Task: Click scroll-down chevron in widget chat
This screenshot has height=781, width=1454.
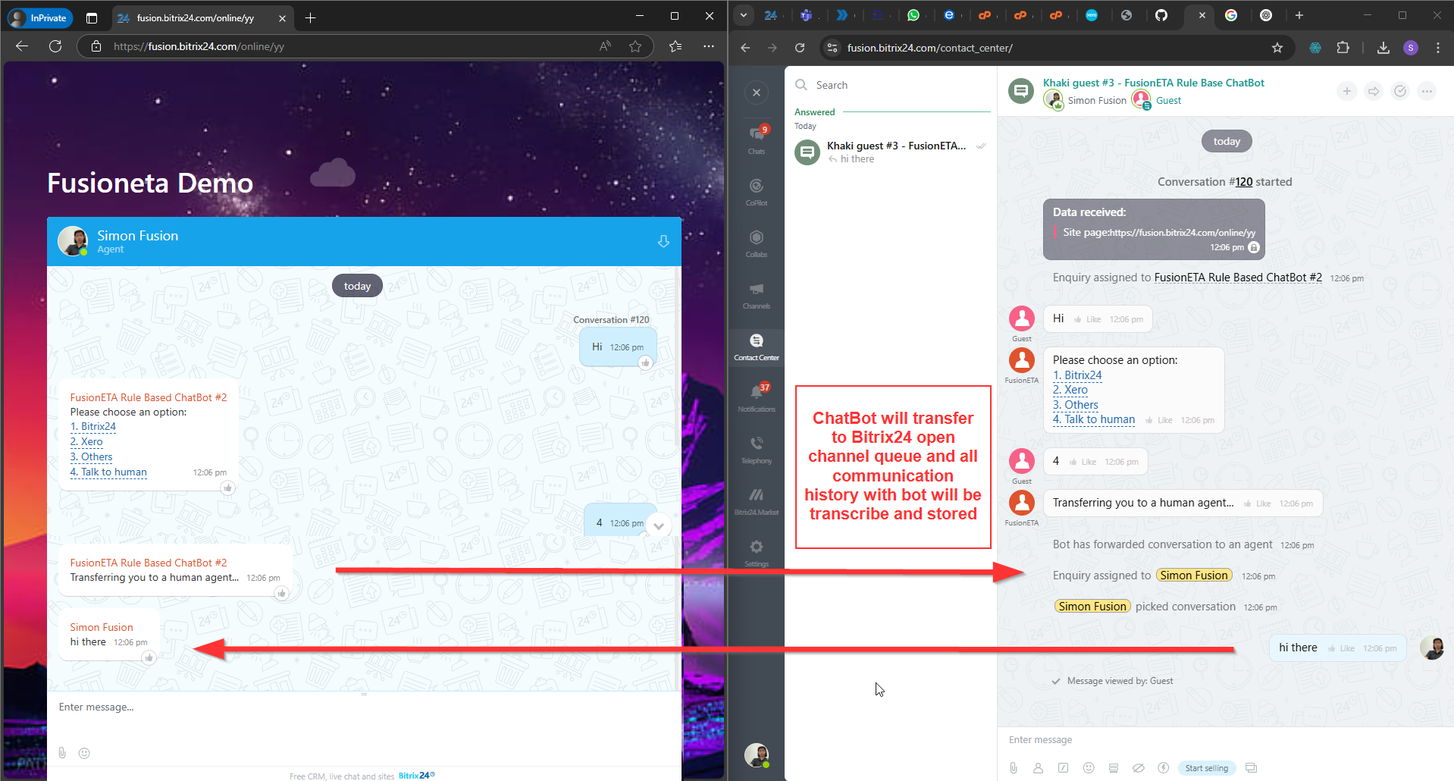Action: pyautogui.click(x=658, y=525)
